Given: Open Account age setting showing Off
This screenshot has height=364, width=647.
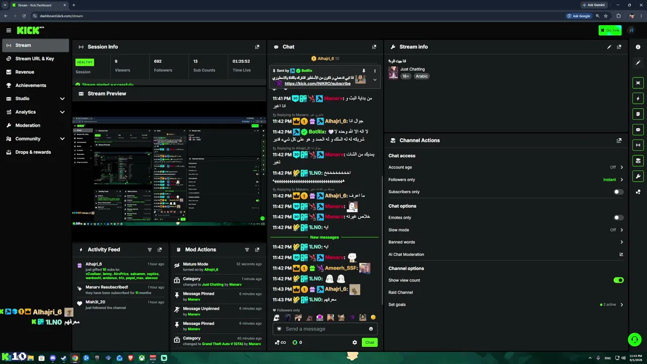Looking at the screenshot, I should (x=506, y=167).
